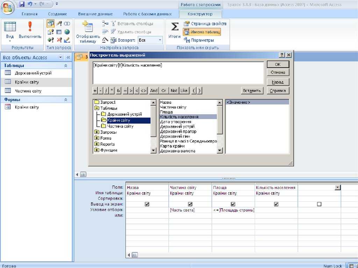Expand Forms node in expression builder tree

coord(97,138)
